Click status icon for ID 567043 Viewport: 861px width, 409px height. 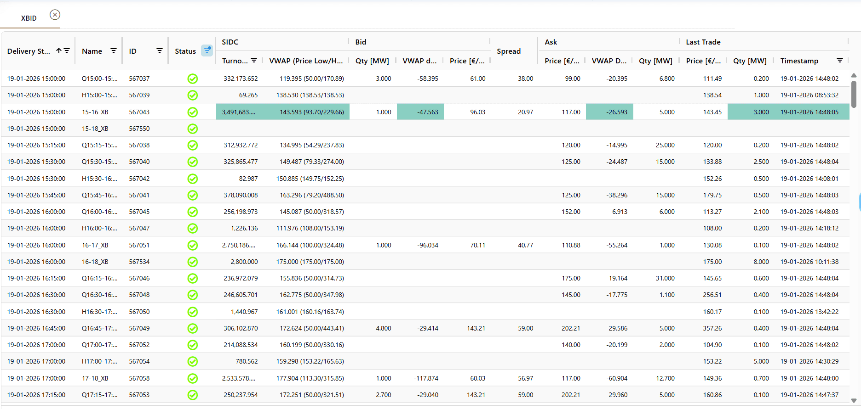[x=193, y=112]
